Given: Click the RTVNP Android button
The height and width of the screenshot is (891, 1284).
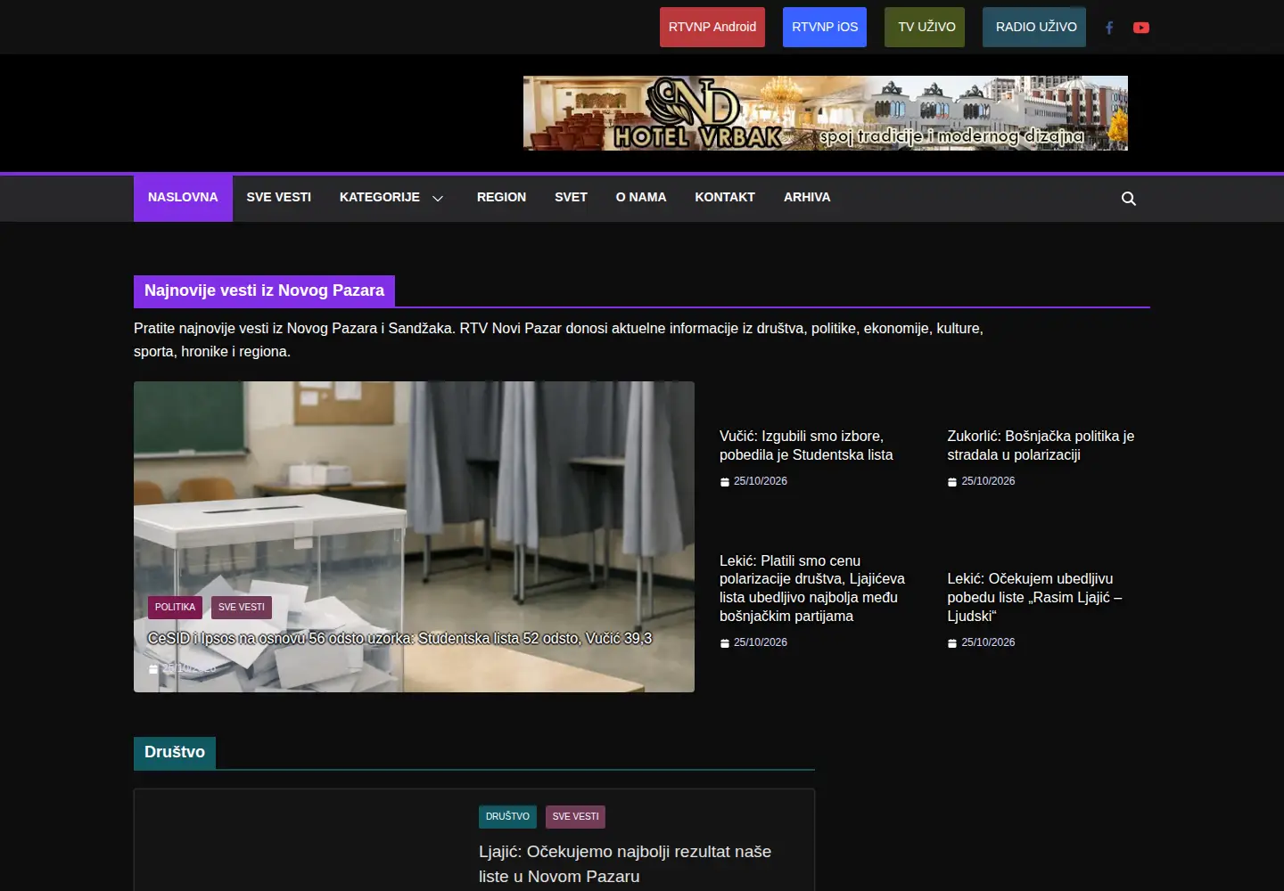Looking at the screenshot, I should (x=712, y=28).
